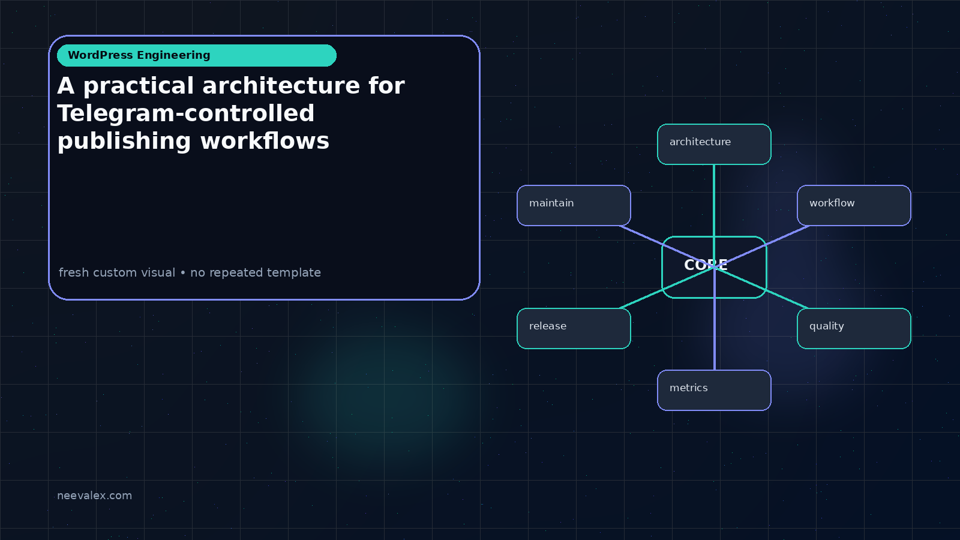Image resolution: width=960 pixels, height=540 pixels.
Task: Select the workflow node
Action: [x=854, y=205]
